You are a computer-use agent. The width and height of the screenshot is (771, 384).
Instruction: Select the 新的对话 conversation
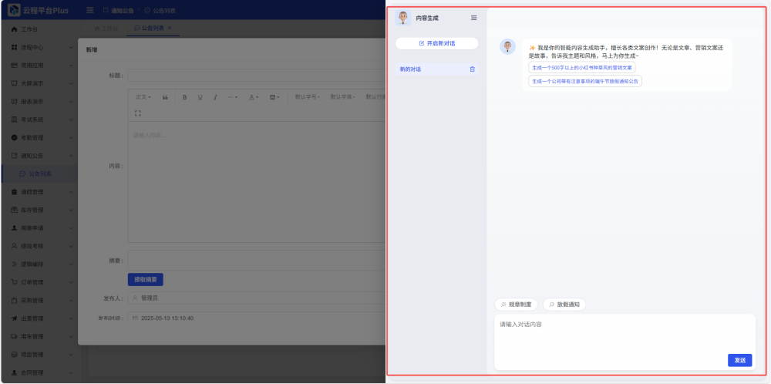pyautogui.click(x=436, y=69)
